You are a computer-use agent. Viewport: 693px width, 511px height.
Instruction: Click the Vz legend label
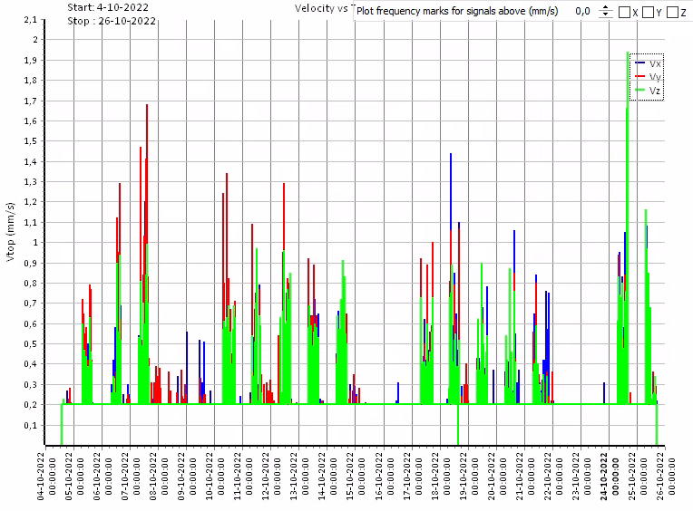point(654,91)
